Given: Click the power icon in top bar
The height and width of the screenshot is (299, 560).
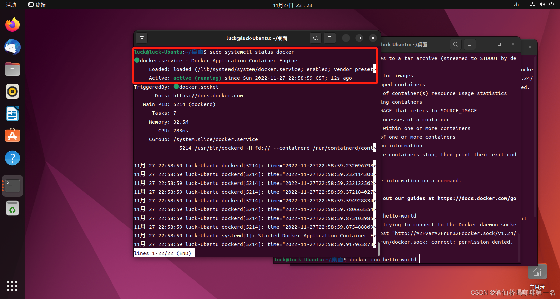Looking at the screenshot, I should (x=551, y=5).
